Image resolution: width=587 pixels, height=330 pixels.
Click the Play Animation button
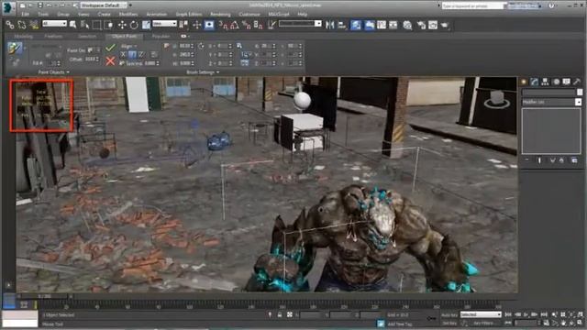click(x=526, y=314)
